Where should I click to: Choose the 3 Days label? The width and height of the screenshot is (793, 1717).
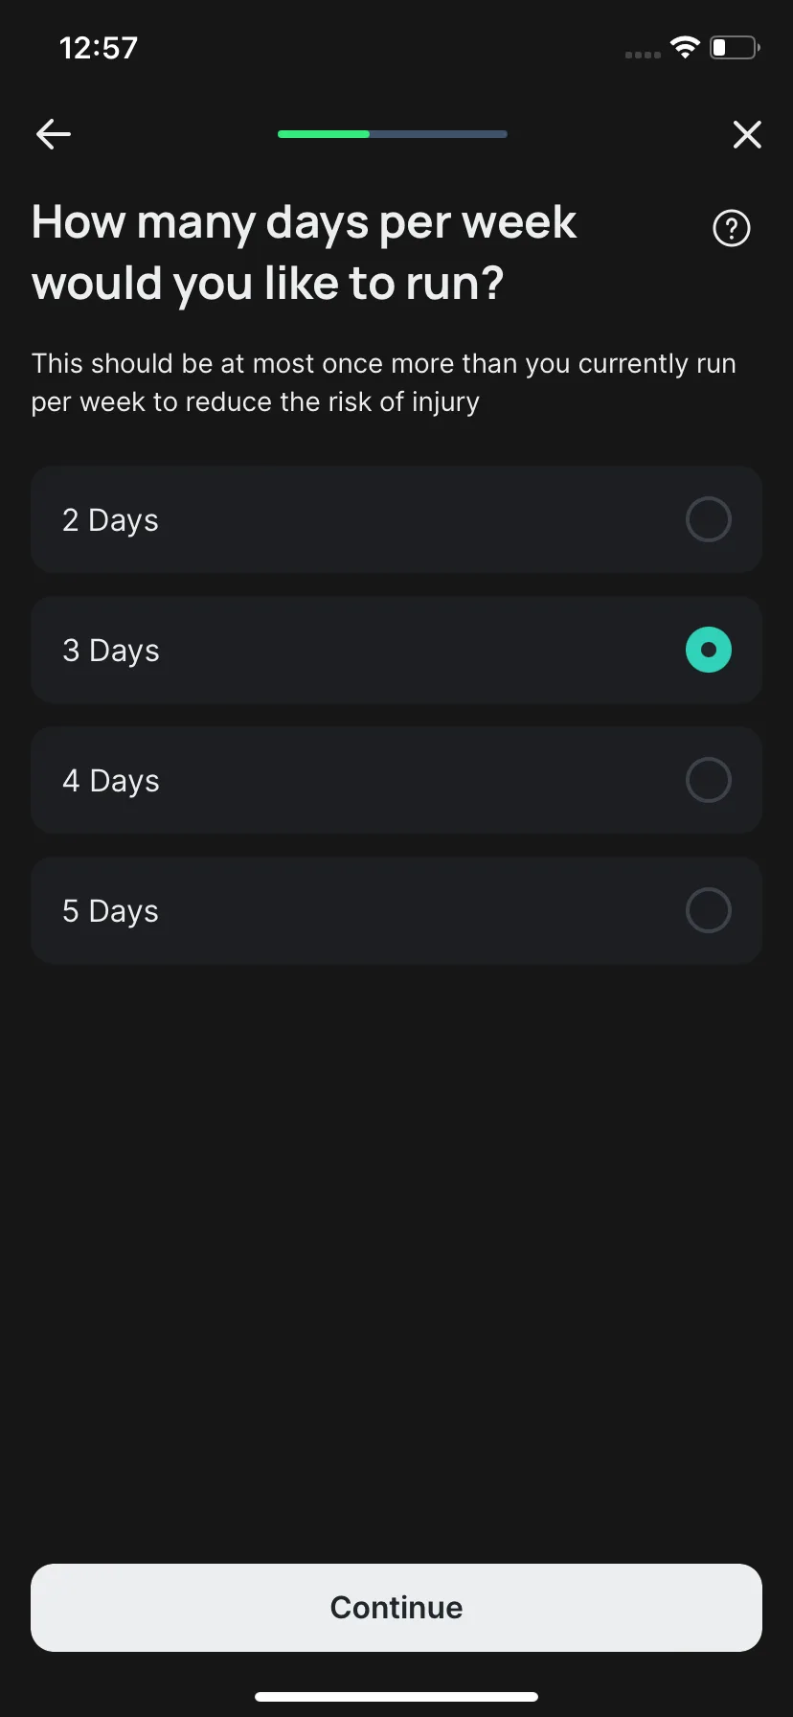pos(111,651)
